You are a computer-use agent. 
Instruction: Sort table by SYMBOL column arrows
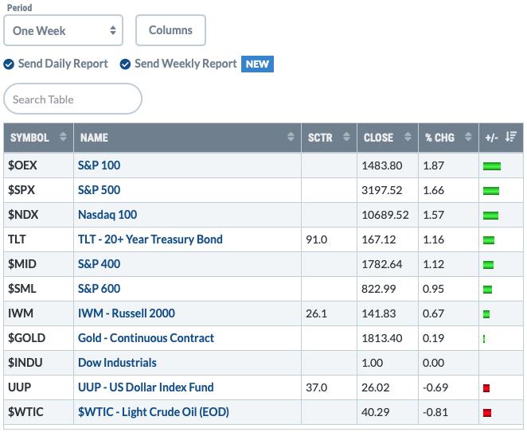(63, 137)
